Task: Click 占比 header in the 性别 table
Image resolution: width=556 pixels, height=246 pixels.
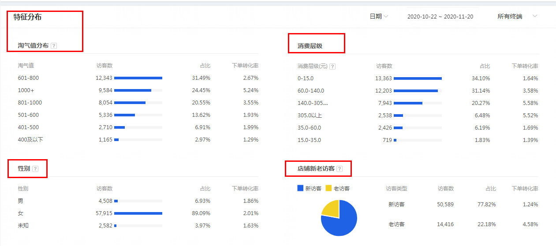Action: click(205, 189)
